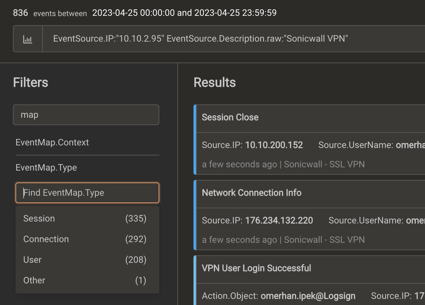The image size is (425, 305).
Task: Click Action.Object omerhan.ipek@Logsign value
Action: [x=308, y=296]
